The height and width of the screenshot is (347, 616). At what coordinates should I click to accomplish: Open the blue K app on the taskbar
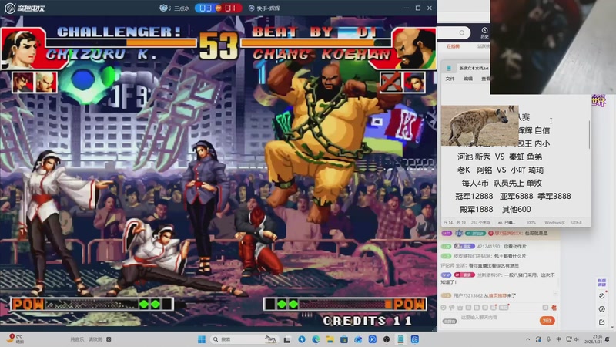tap(373, 339)
